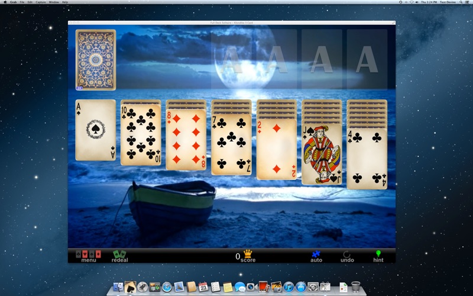Click the first empty Ace foundation slot

click(x=231, y=59)
